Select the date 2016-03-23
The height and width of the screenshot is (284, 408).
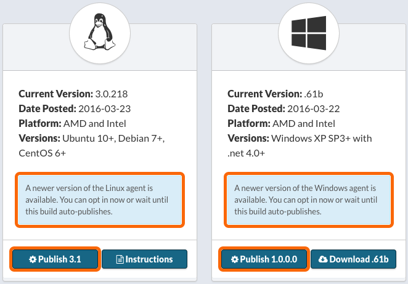tap(105, 108)
